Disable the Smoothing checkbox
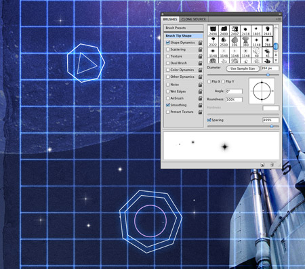The width and height of the screenshot is (305, 269). pos(167,105)
